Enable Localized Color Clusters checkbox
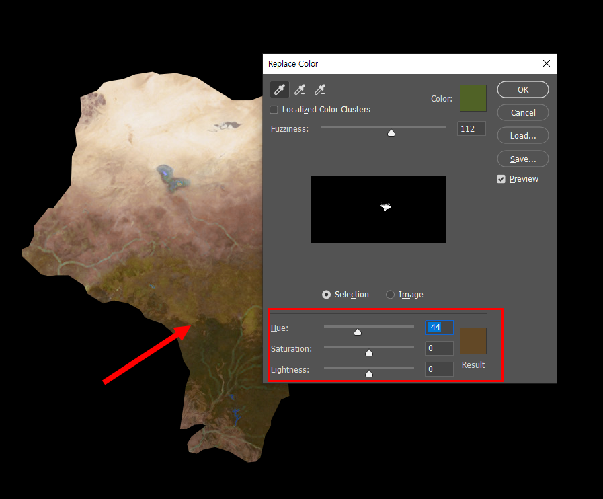This screenshot has height=499, width=603. click(274, 110)
